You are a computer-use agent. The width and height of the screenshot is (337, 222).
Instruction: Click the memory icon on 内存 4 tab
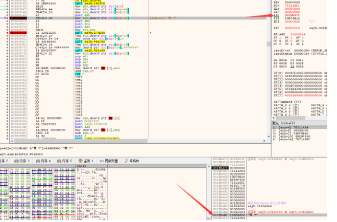click(38, 161)
